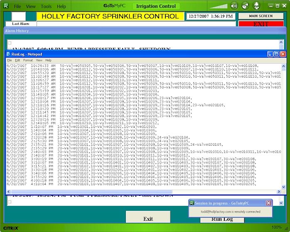The width and height of the screenshot is (290, 232).
Task: Click Notepad horizontal scrollbar right arrow
Action: (x=279, y=192)
